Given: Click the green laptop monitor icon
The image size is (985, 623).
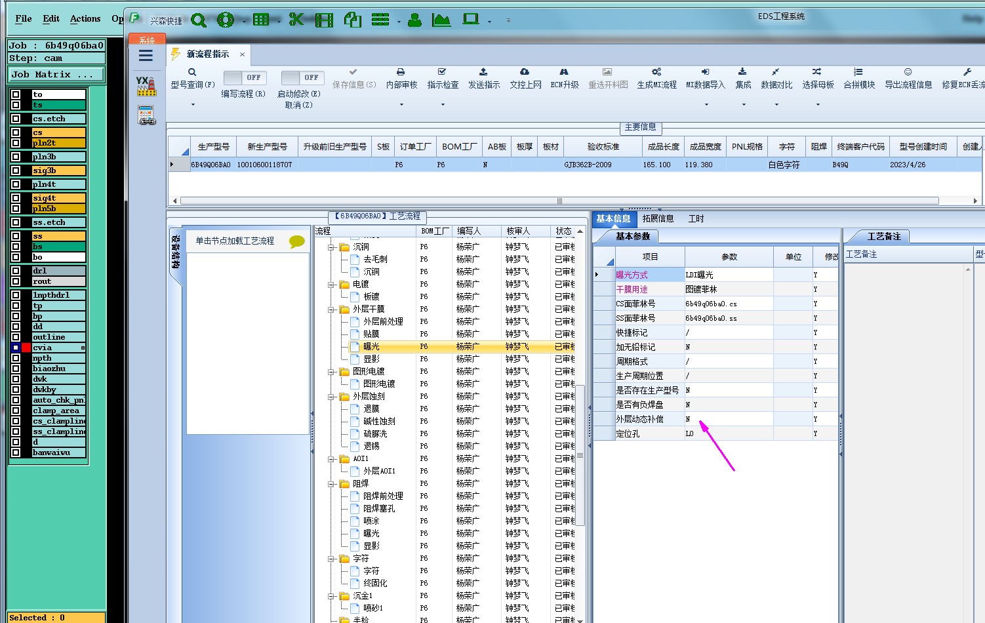Looking at the screenshot, I should [x=471, y=20].
